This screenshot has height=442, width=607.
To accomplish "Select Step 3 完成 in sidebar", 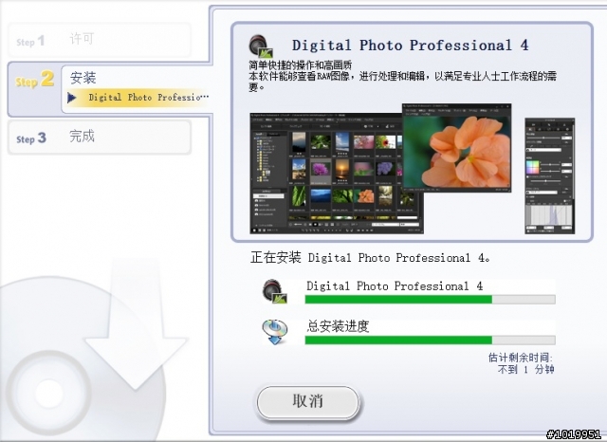I will [x=100, y=138].
